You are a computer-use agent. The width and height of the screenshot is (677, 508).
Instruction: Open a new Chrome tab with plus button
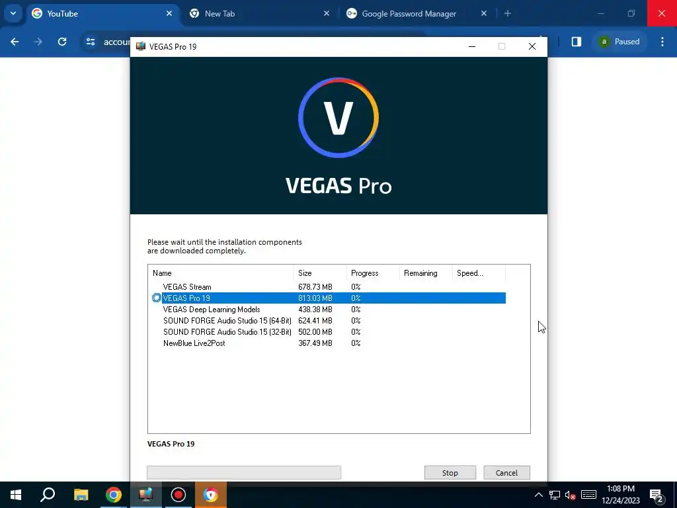point(508,13)
